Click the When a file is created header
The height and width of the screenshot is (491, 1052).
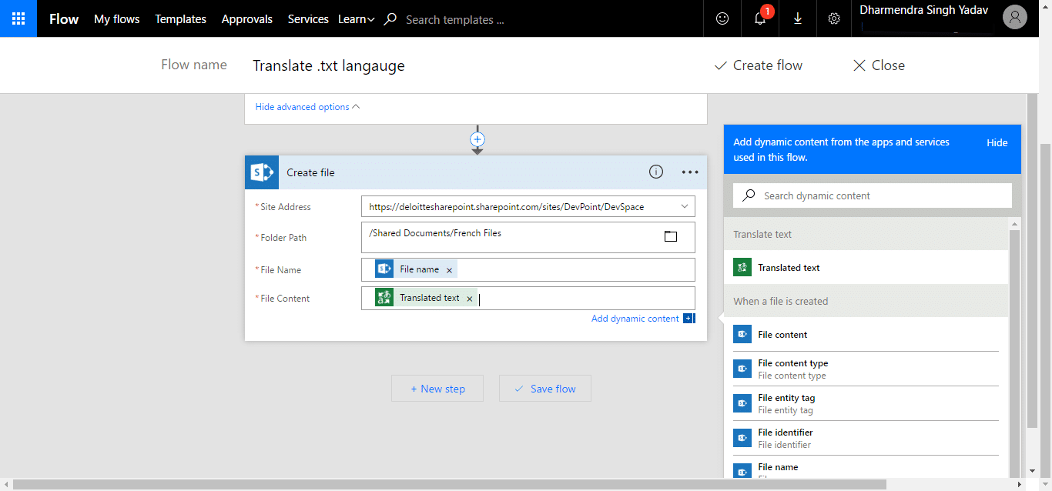coord(866,301)
